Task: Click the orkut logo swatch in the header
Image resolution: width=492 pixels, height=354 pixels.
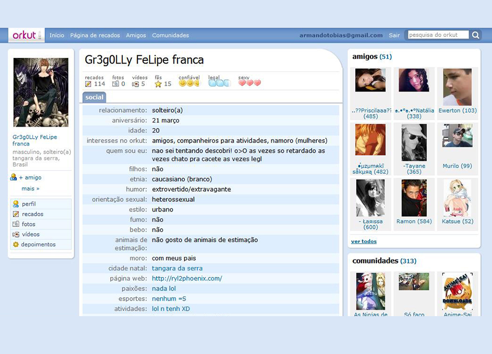Action: pyautogui.click(x=25, y=35)
